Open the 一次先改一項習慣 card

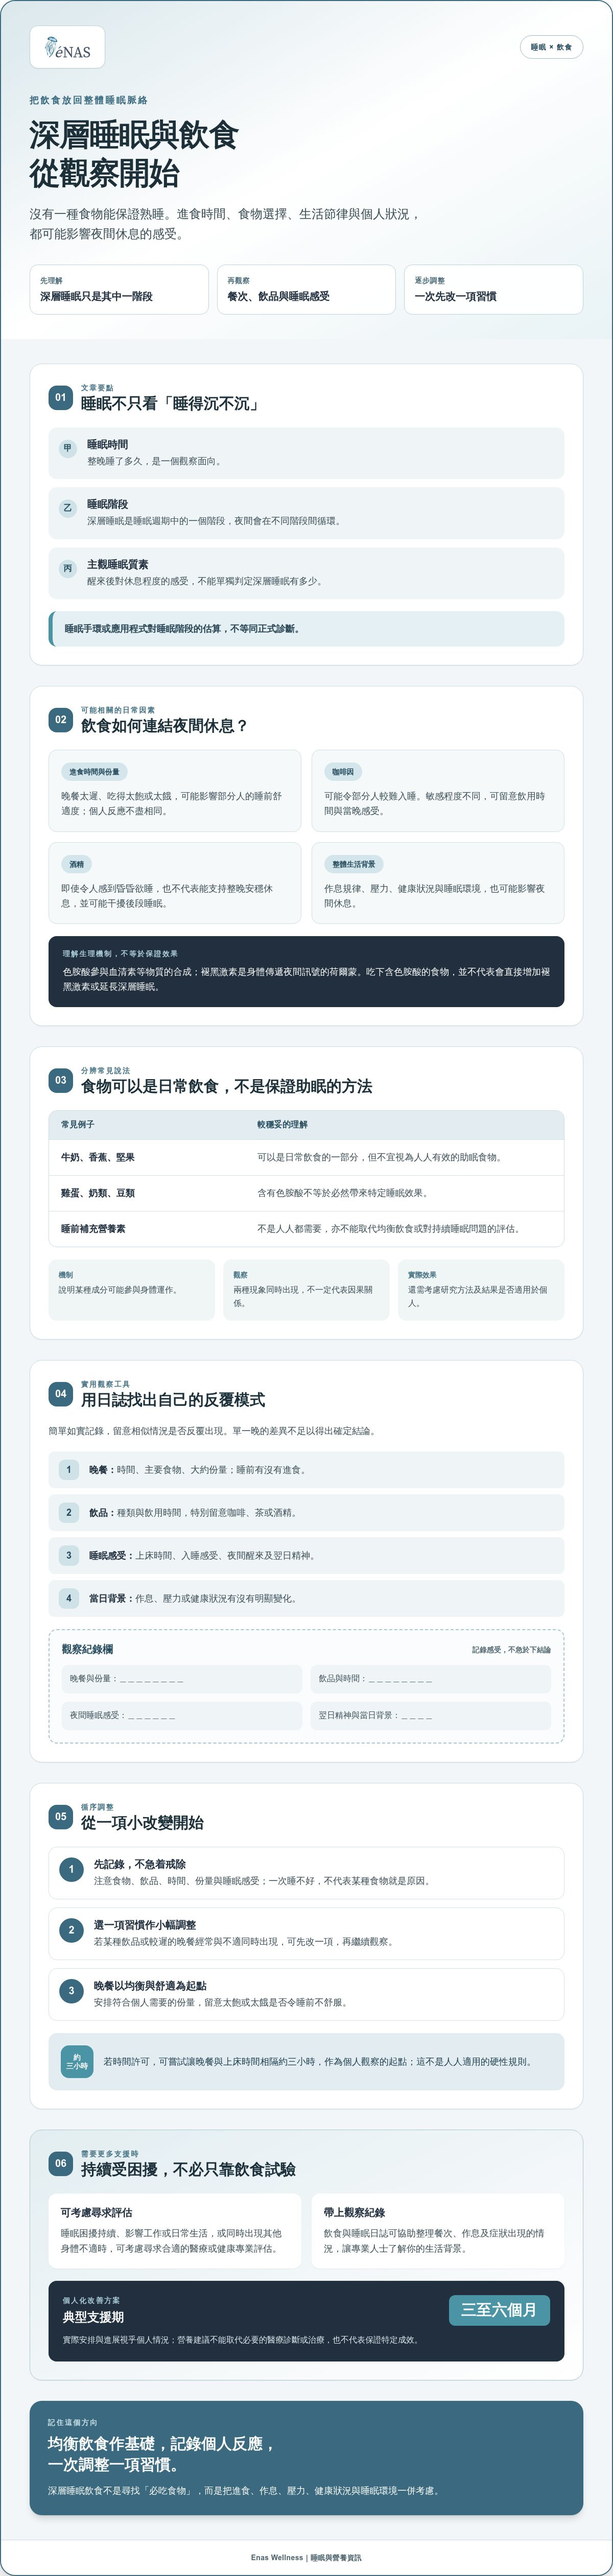click(493, 290)
